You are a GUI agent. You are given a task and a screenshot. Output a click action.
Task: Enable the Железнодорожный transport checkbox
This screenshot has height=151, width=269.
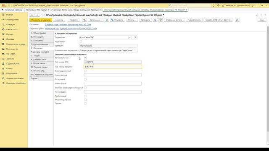pos(85,71)
